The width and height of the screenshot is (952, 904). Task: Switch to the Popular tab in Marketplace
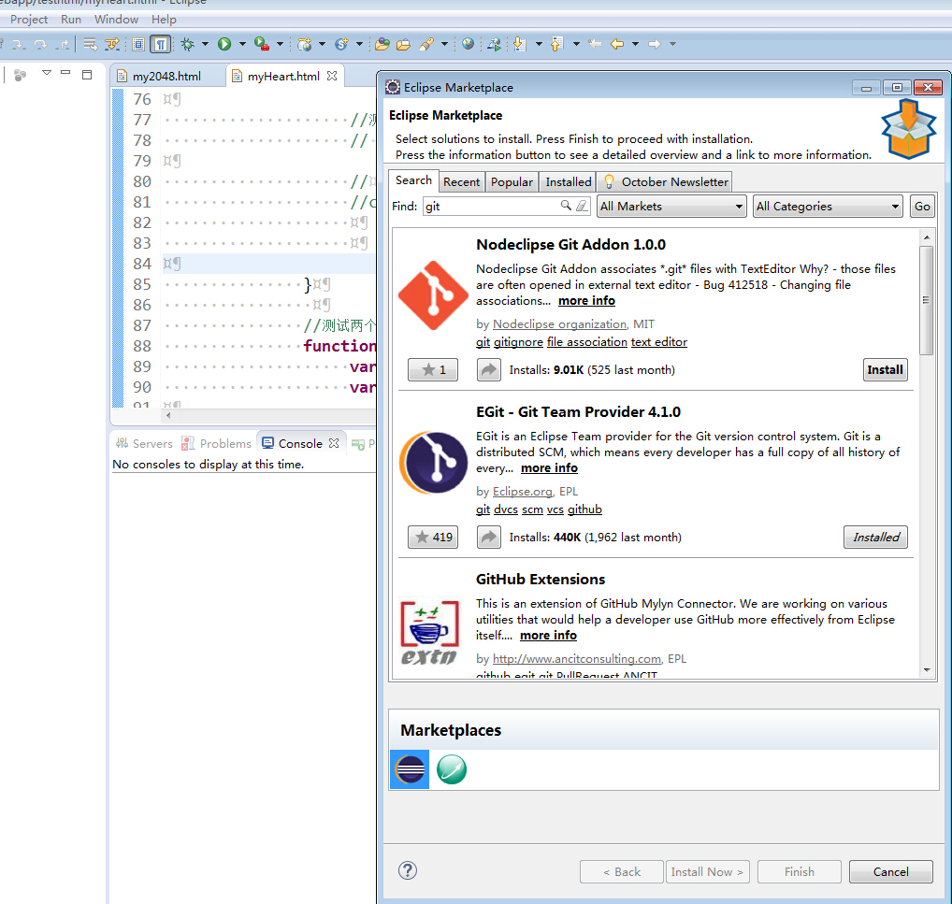pos(512,182)
